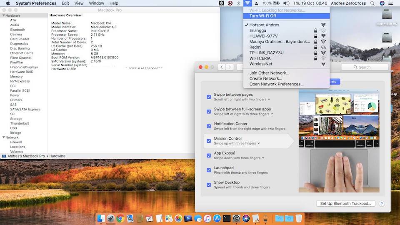This screenshot has width=400, height=225.
Task: Open Maps from the Dock
Action: point(169,218)
